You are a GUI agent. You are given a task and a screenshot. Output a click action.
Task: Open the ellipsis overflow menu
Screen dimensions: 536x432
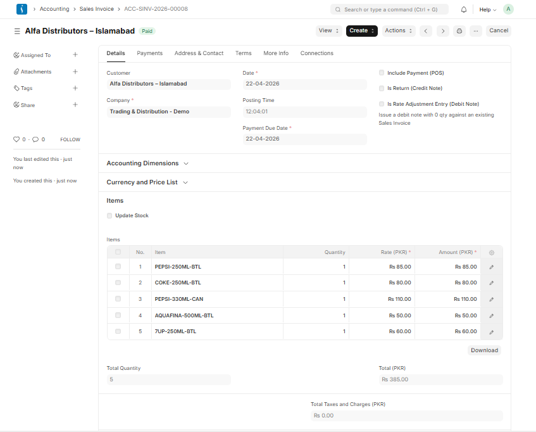476,30
